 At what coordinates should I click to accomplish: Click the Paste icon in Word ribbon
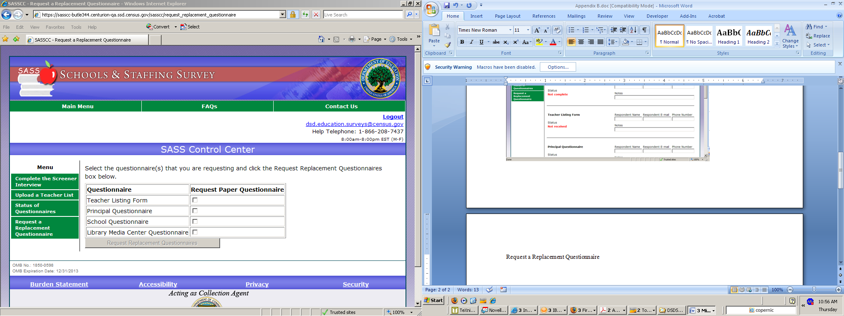pos(434,30)
